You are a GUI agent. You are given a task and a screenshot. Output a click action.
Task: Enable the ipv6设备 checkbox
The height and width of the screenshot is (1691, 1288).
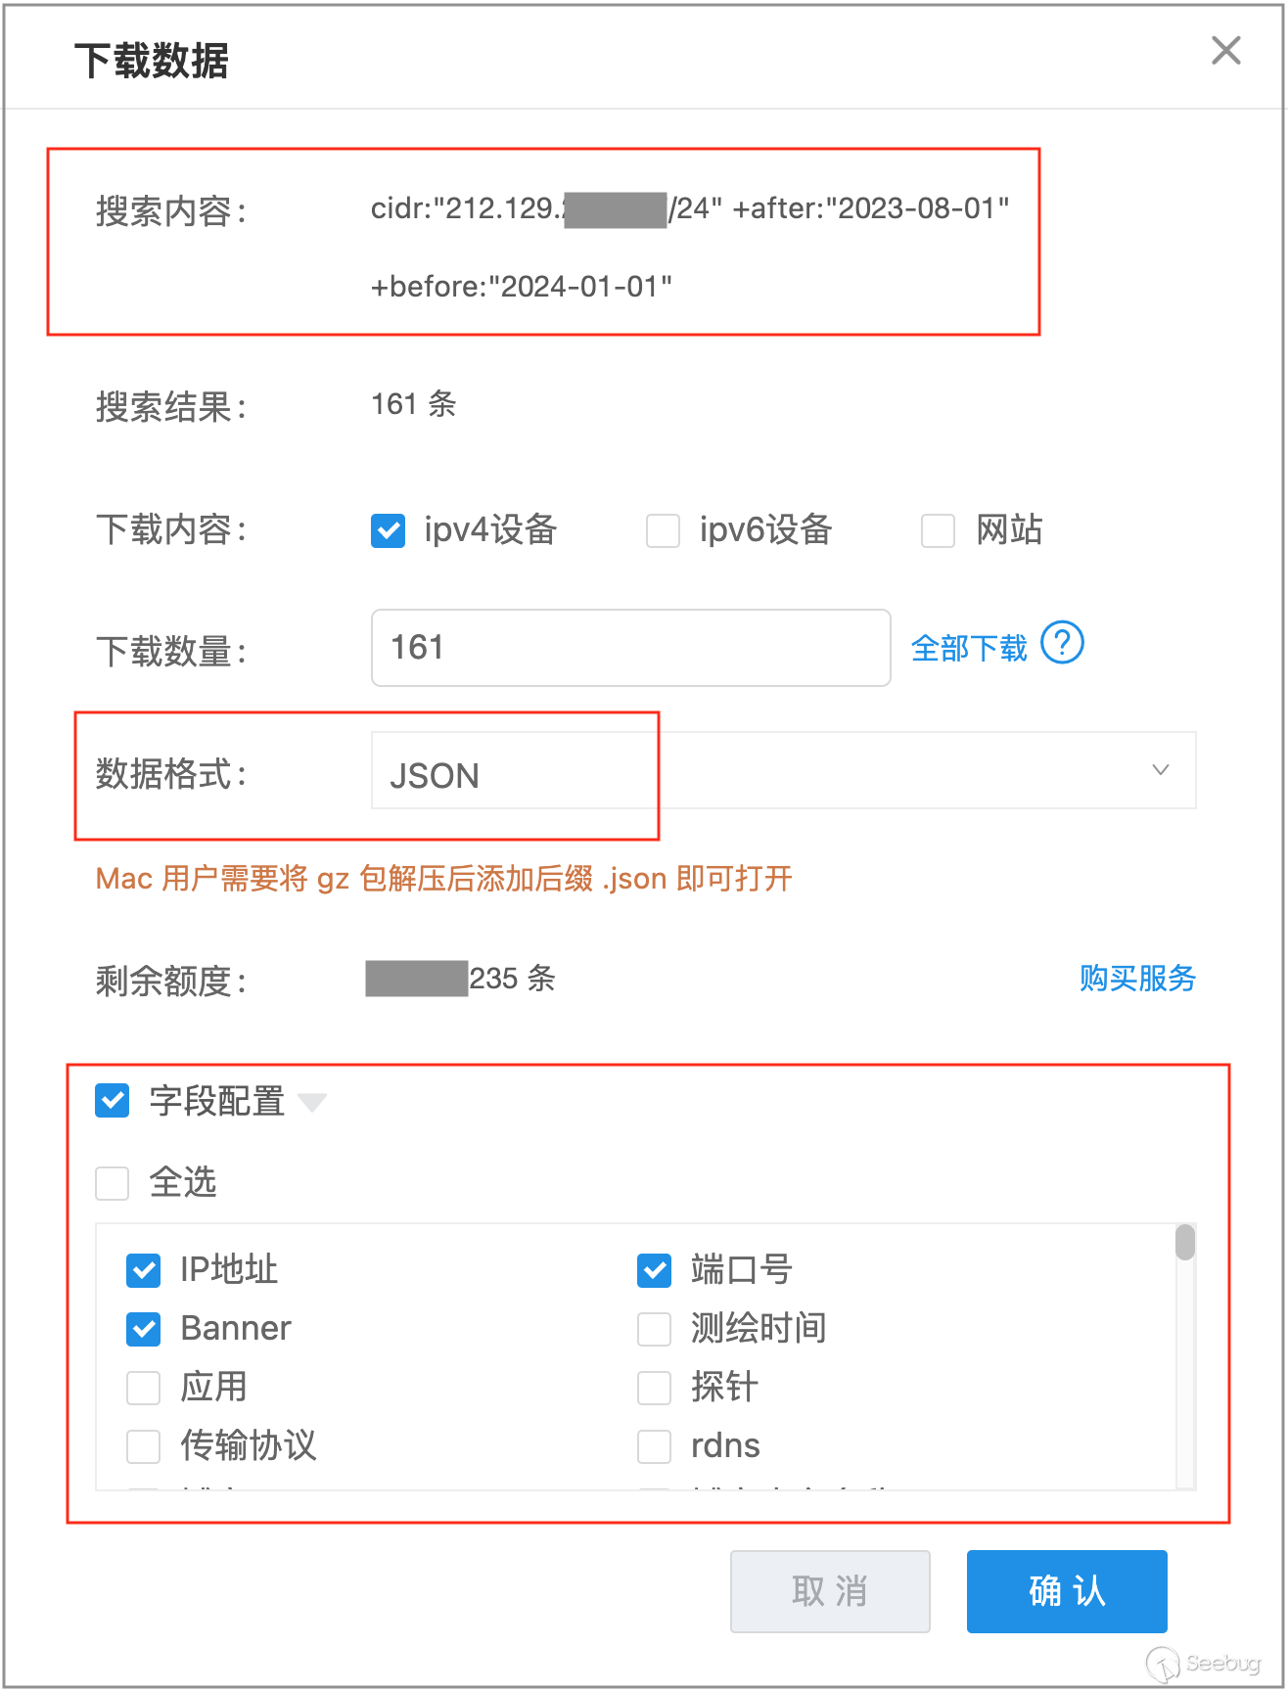(663, 530)
